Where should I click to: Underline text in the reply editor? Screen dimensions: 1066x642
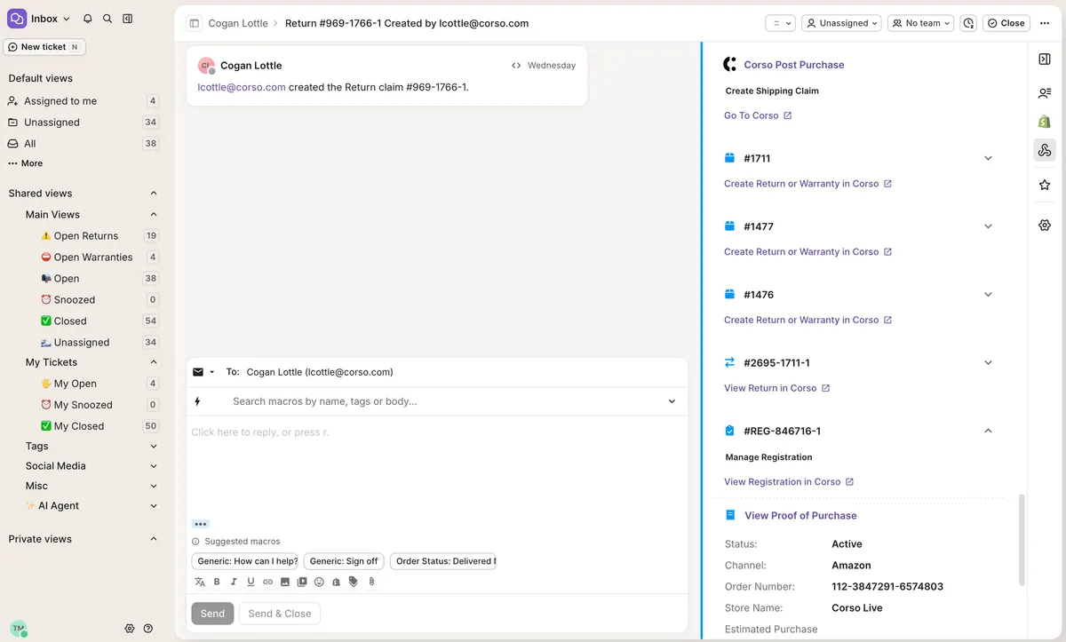[251, 583]
